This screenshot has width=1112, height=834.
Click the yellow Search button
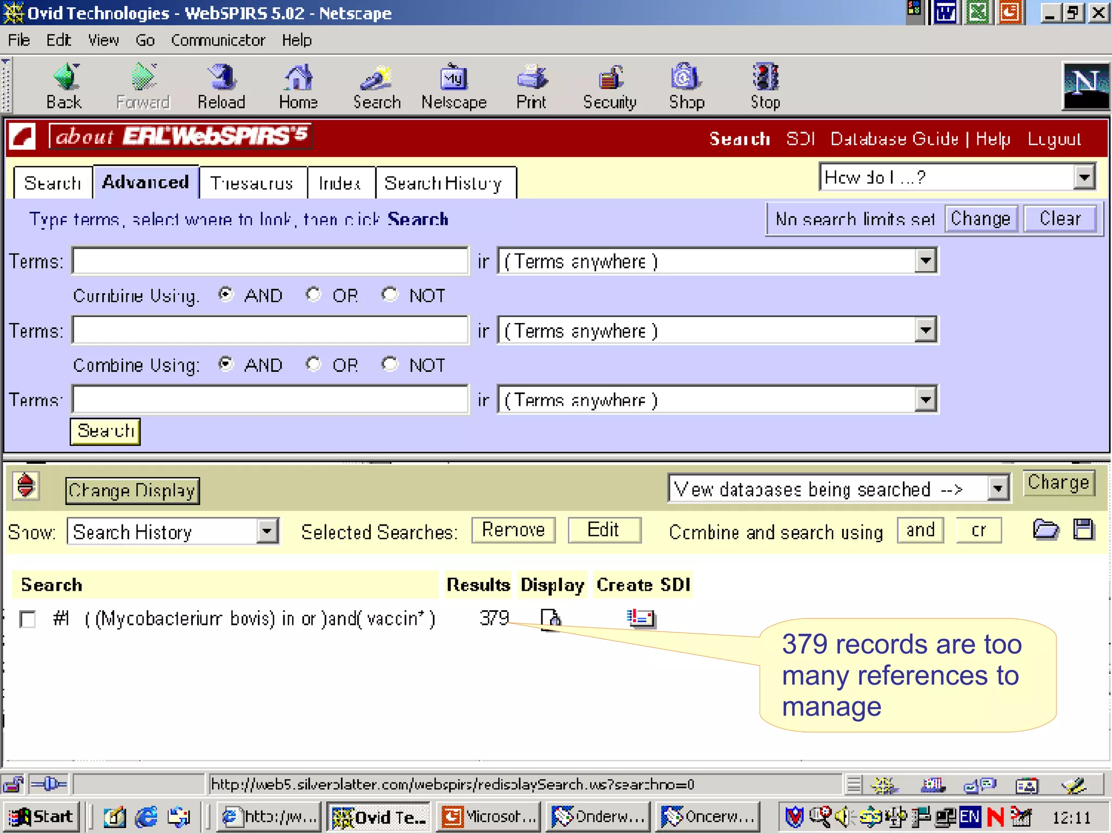(x=105, y=431)
